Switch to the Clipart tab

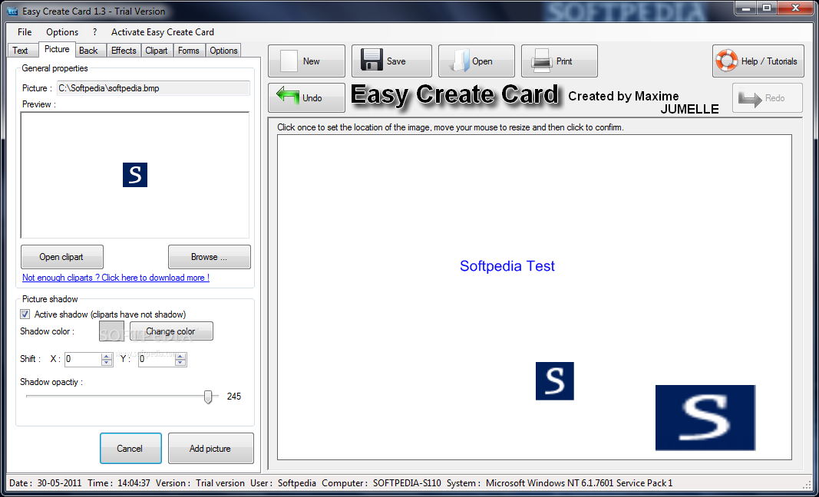click(x=157, y=51)
